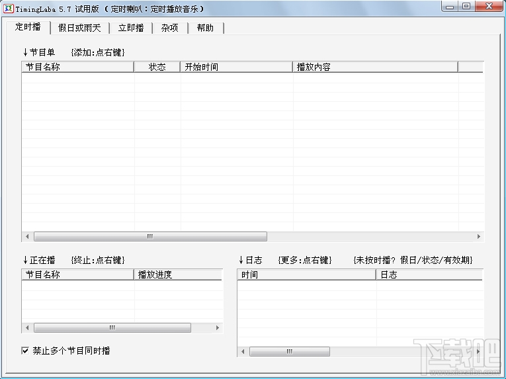
Task: Click right arrow of 正在播 list scrollbar
Action: click(x=218, y=327)
